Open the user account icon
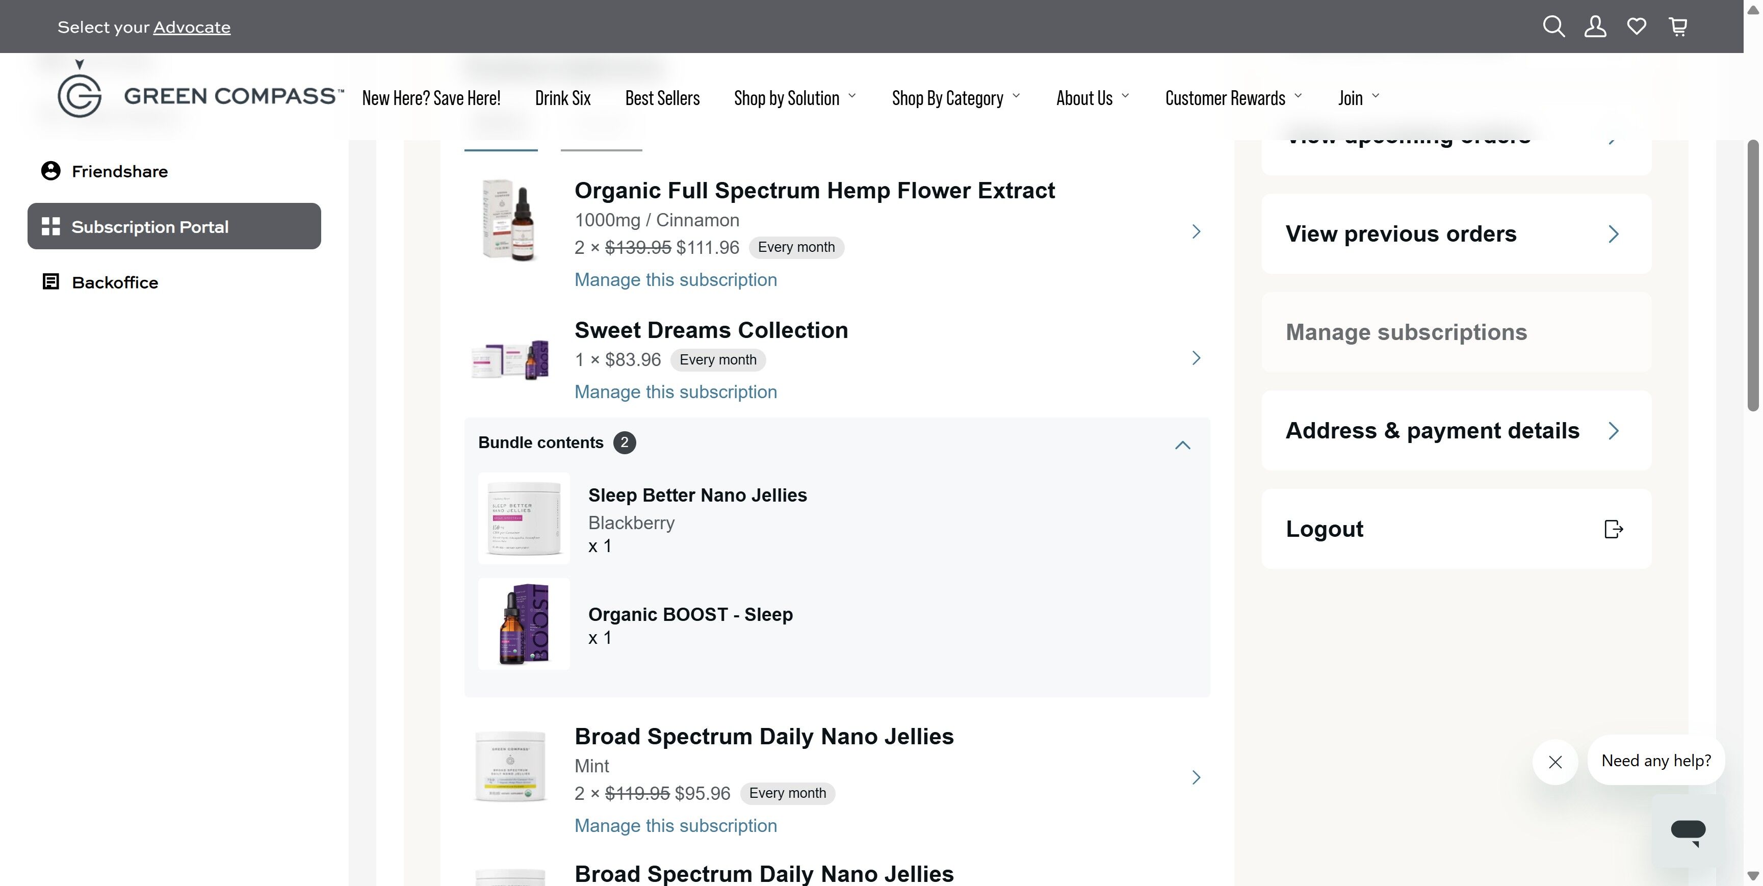Viewport: 1763px width, 886px height. [1595, 27]
